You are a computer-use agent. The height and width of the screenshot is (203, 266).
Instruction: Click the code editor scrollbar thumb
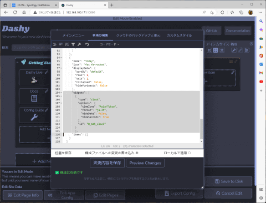pos(202,129)
